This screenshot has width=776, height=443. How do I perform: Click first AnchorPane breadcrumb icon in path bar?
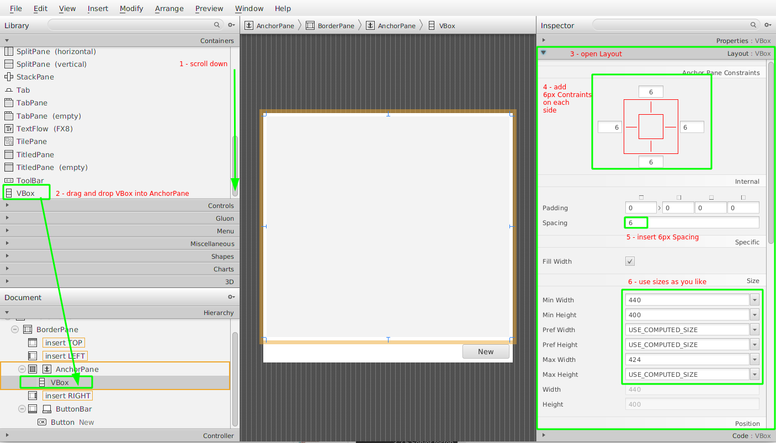tap(249, 25)
